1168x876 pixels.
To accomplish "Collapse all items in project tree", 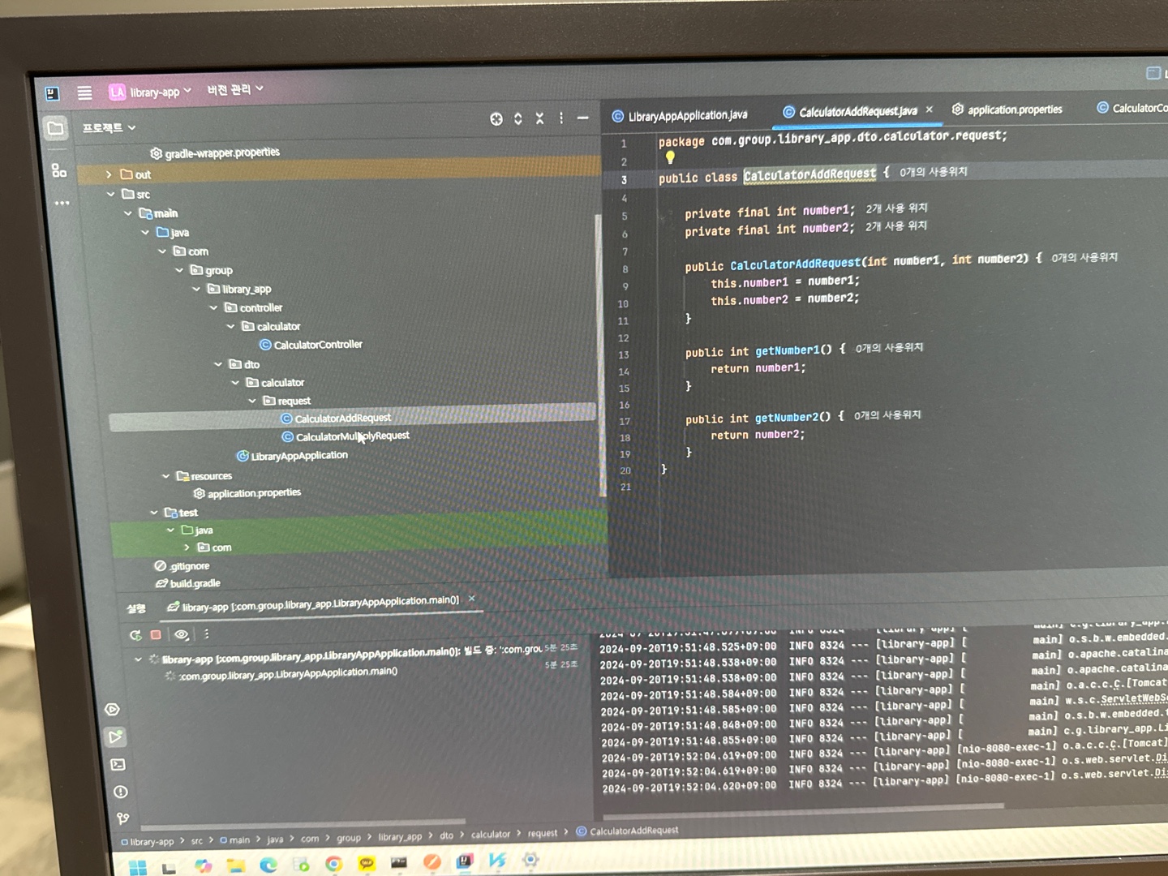I will (x=539, y=118).
